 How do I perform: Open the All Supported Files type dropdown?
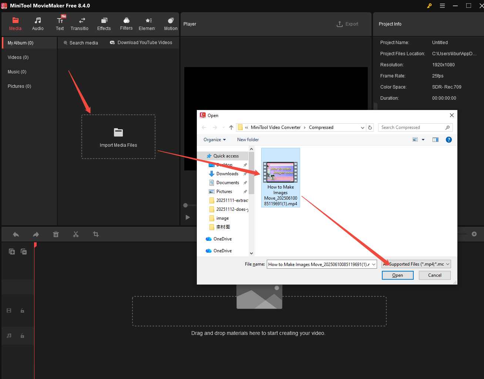tap(416, 264)
